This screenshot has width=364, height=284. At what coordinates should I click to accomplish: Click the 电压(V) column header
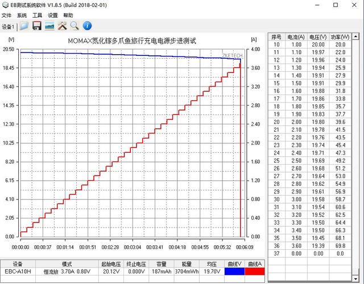(x=318, y=37)
